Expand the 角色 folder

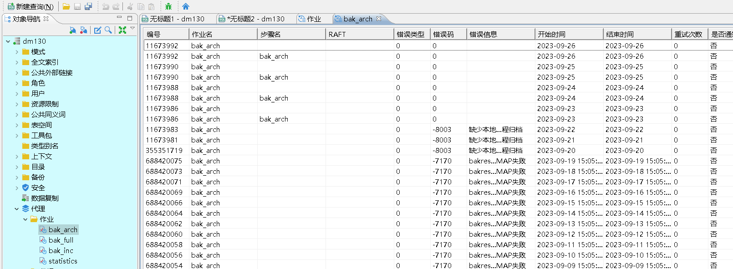(17, 83)
